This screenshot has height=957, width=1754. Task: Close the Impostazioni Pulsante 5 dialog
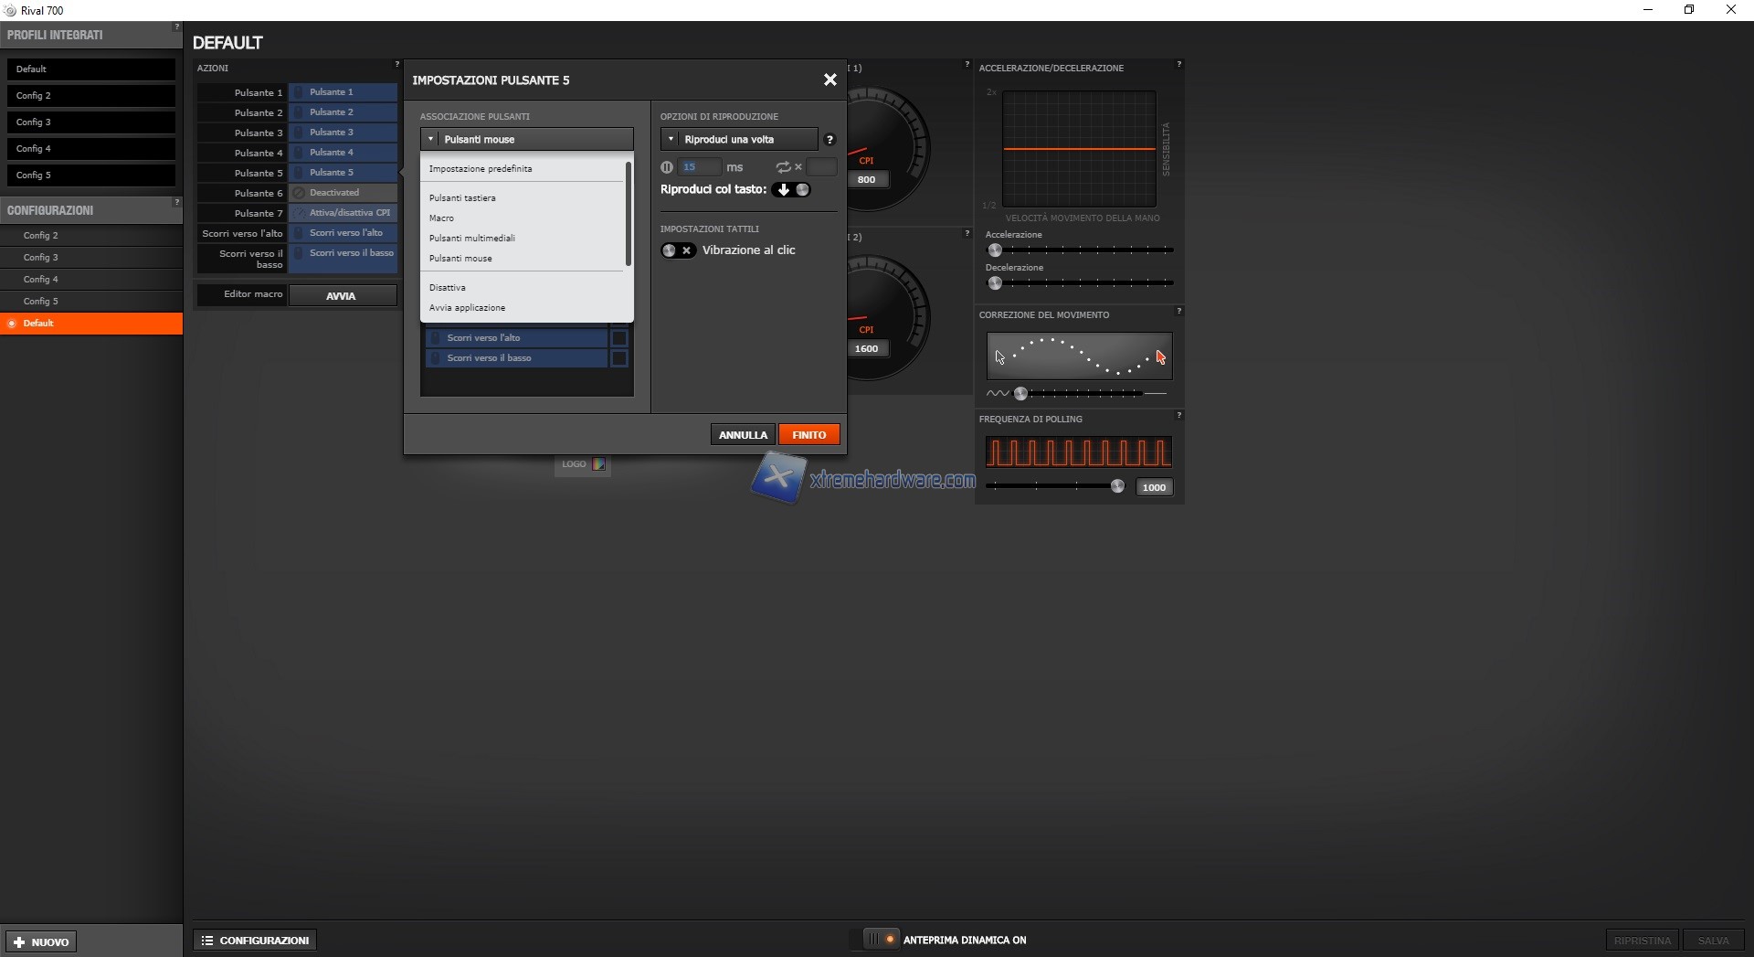pos(829,80)
